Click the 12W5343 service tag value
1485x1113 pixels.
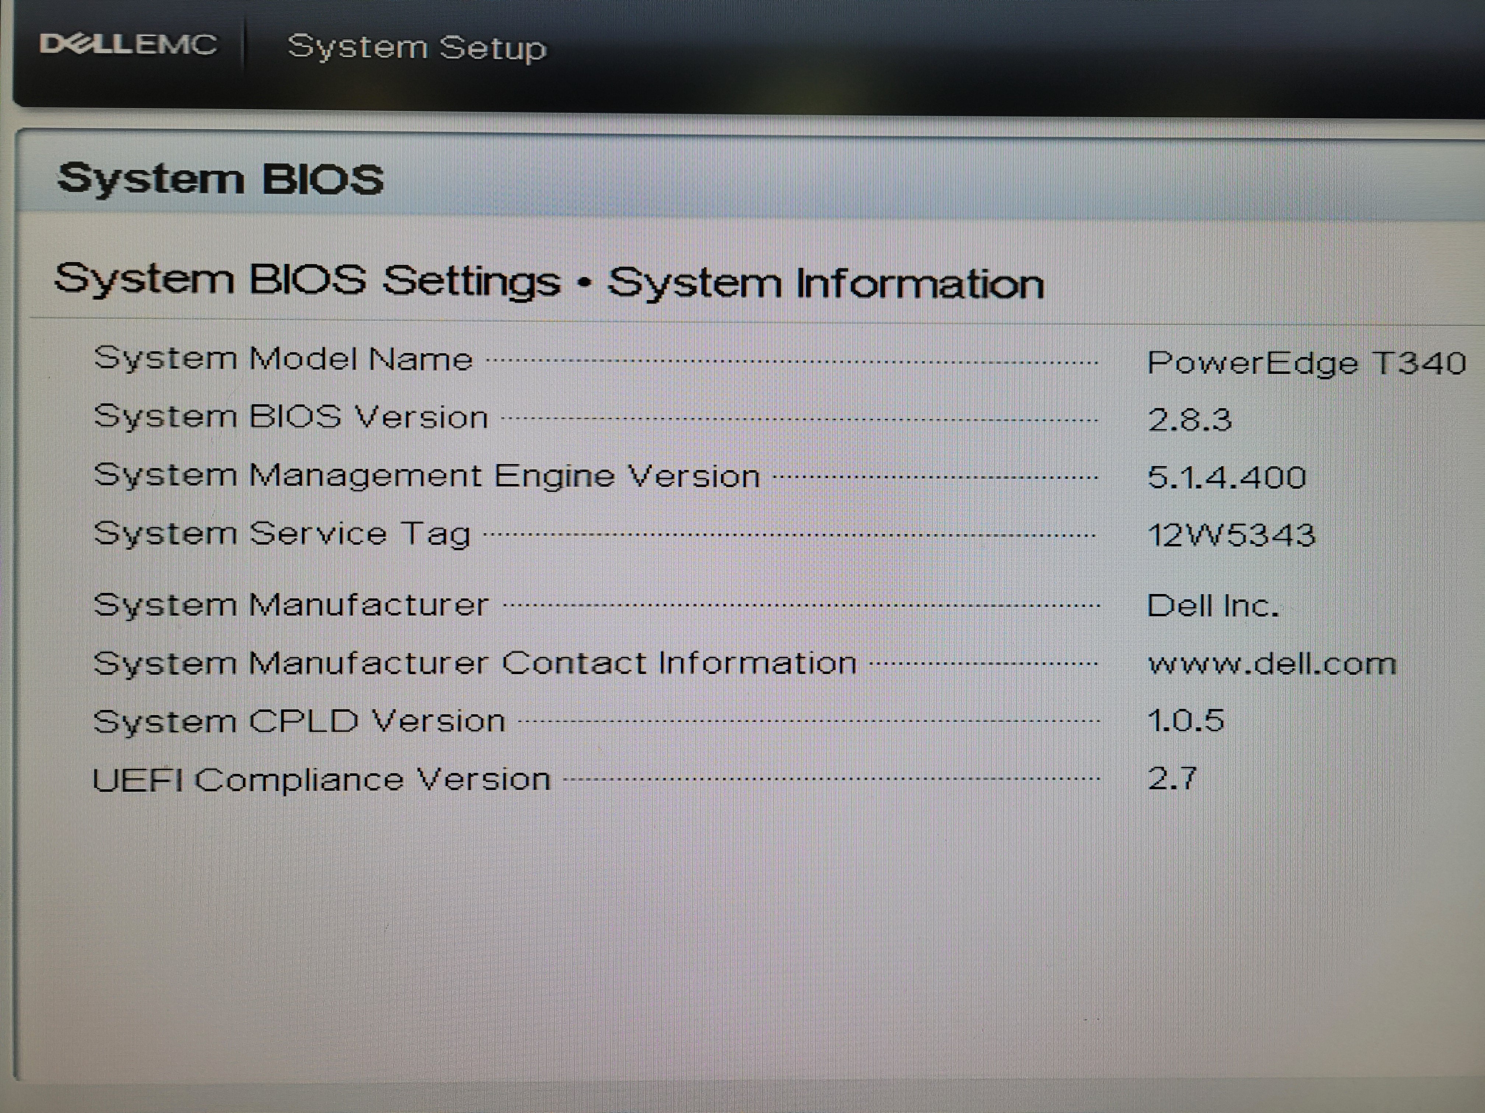click(x=1231, y=536)
